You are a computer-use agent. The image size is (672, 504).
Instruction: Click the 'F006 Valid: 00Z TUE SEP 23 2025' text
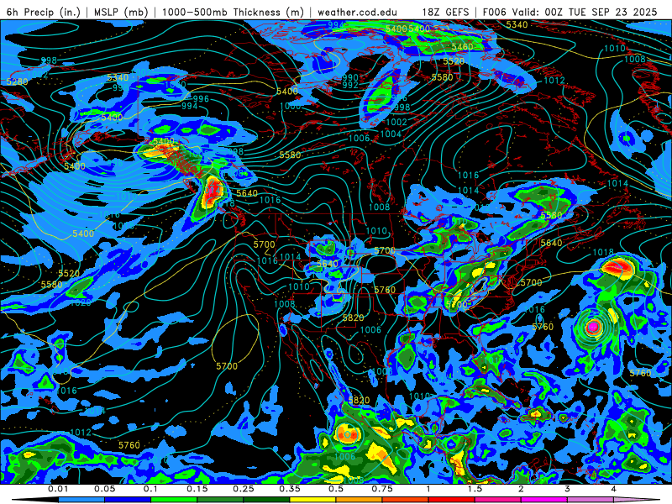[x=570, y=12]
